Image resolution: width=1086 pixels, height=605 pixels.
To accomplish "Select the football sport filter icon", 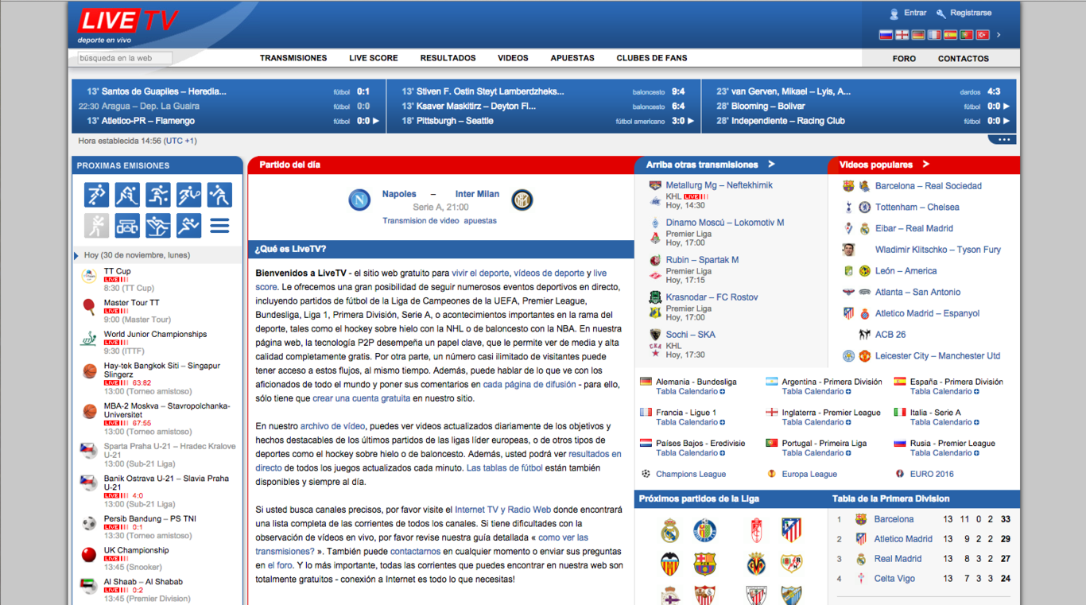I will click(x=96, y=195).
